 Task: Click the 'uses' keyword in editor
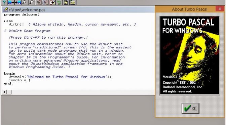tap(8, 21)
